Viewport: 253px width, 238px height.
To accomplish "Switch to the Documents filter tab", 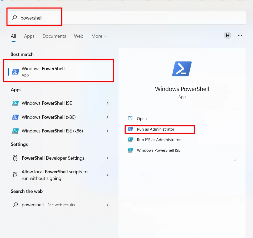I will (54, 36).
